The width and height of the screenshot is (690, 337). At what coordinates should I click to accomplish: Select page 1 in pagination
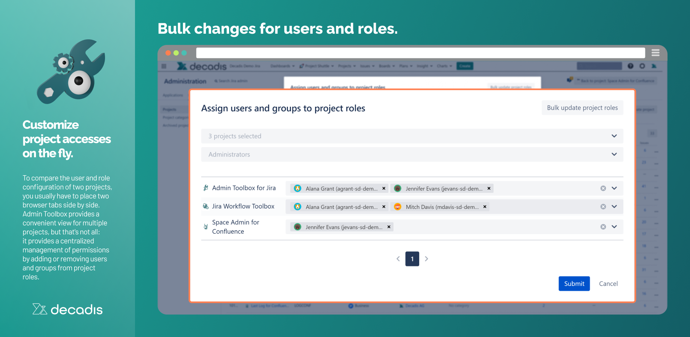coord(412,259)
